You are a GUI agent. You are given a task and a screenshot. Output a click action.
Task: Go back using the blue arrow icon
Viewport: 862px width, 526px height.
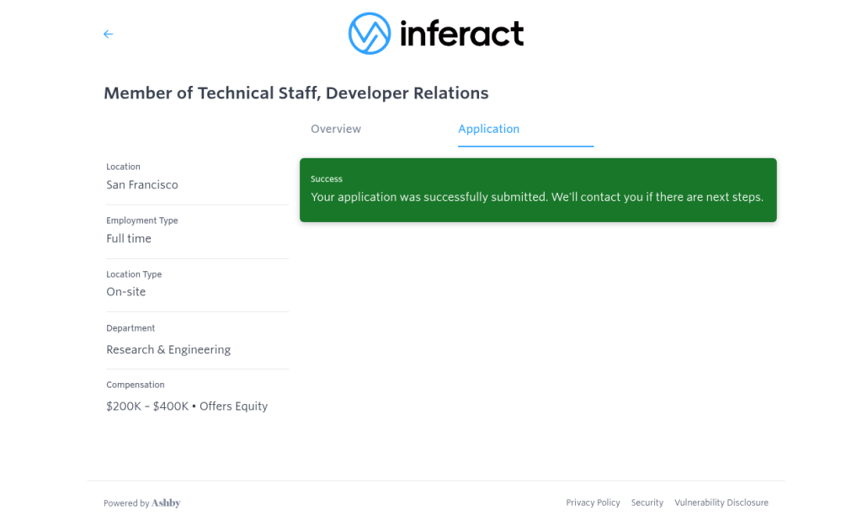(109, 34)
